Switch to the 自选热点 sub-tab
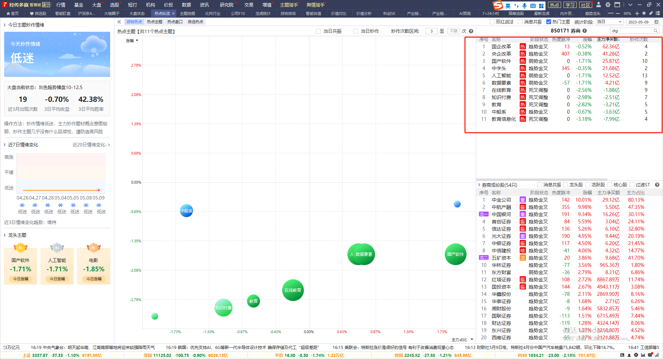Image resolution: width=663 pixels, height=359 pixels. point(195,22)
